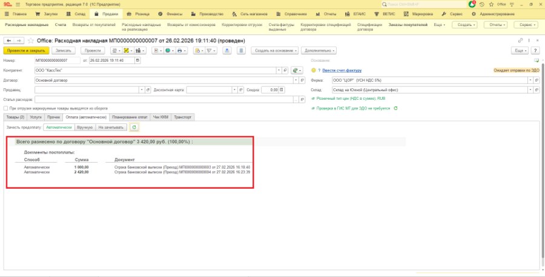Screen dimensions: 545x277
Task: Click the blue upload icon in toolbar
Action: [227, 51]
